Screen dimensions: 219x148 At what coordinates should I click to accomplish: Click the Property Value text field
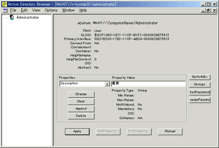pos(148,84)
